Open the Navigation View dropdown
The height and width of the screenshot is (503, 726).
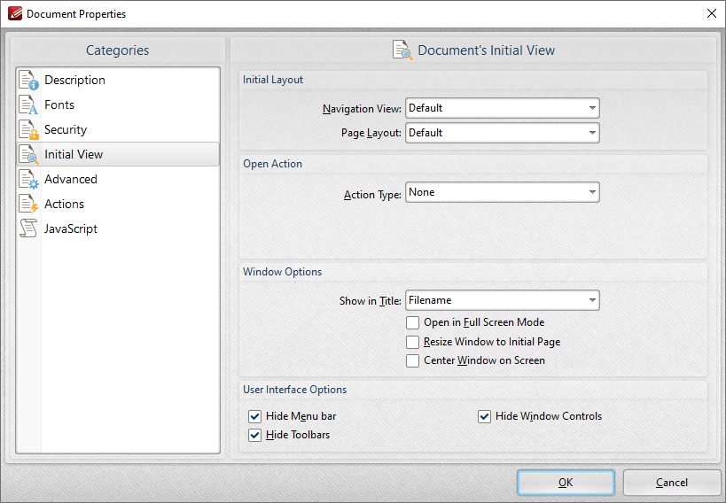(x=502, y=108)
